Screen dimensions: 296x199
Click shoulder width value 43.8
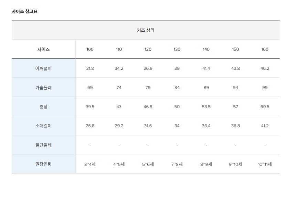(235, 68)
